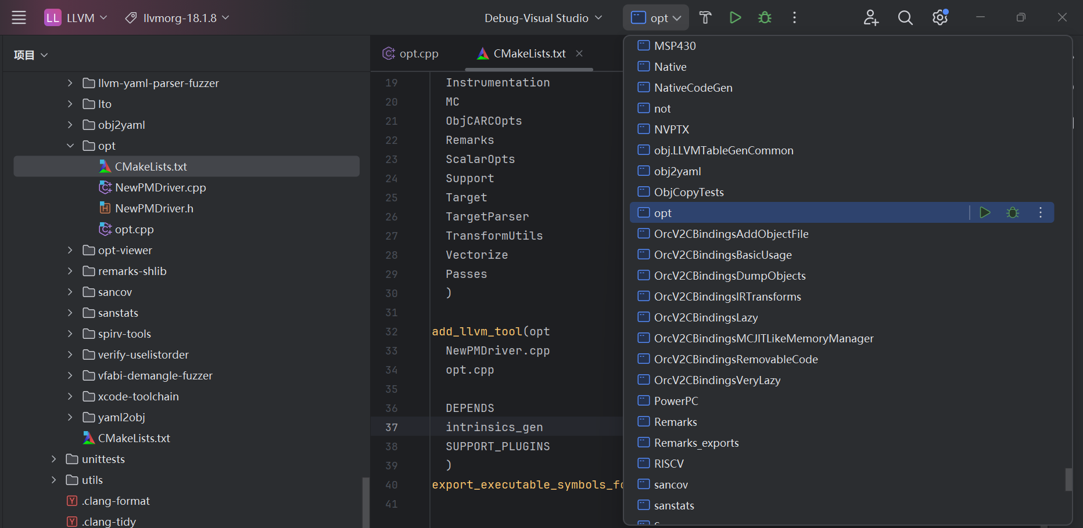This screenshot has width=1083, height=528.
Task: Expand the remarks-shlib folder
Action: pos(70,271)
